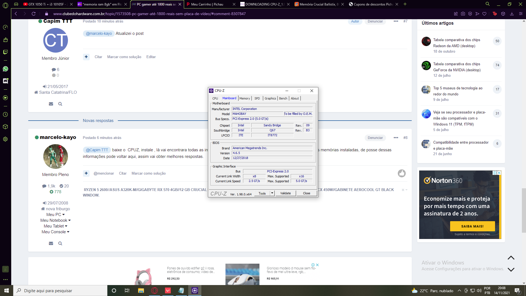Toggle multiquote plus button on post #8
This screenshot has height=296, width=526.
click(86, 173)
